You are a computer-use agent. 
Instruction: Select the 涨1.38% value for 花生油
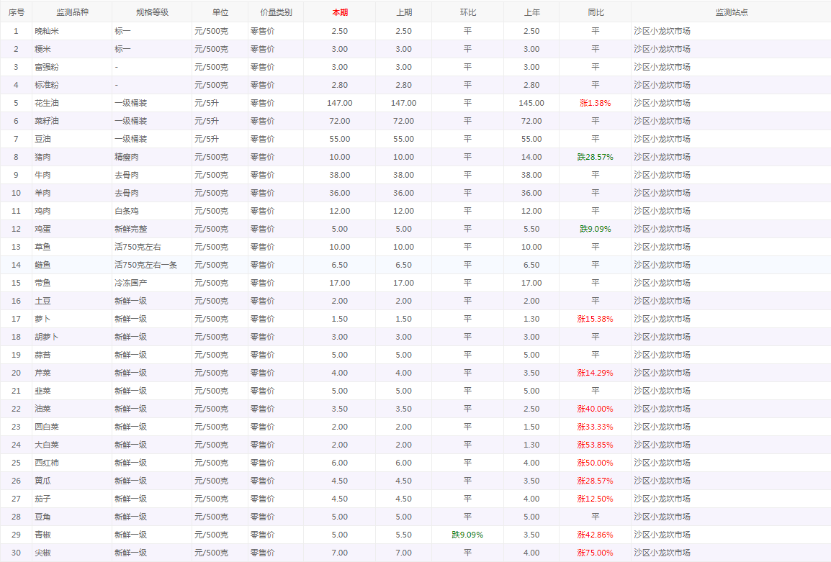pos(595,103)
